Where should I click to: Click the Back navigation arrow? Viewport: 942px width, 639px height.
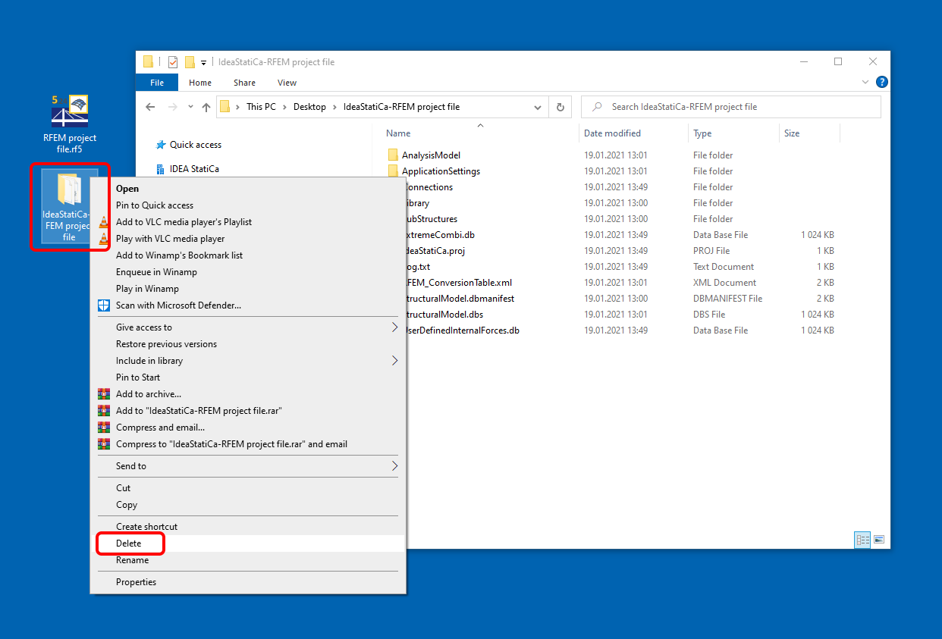[150, 107]
